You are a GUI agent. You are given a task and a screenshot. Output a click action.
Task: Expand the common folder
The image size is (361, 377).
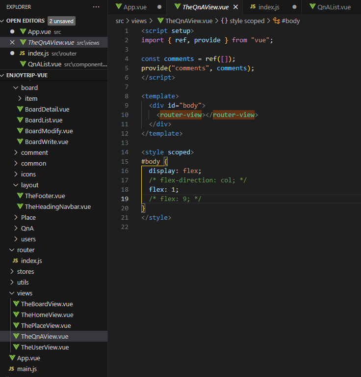click(16, 164)
